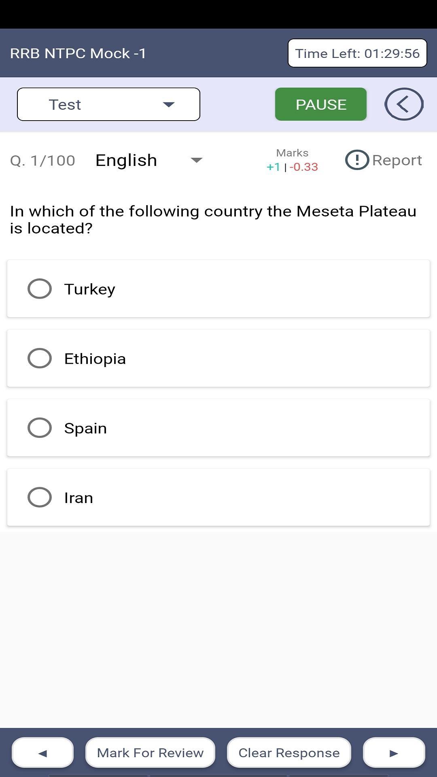Choose the Spain radio option

[40, 428]
